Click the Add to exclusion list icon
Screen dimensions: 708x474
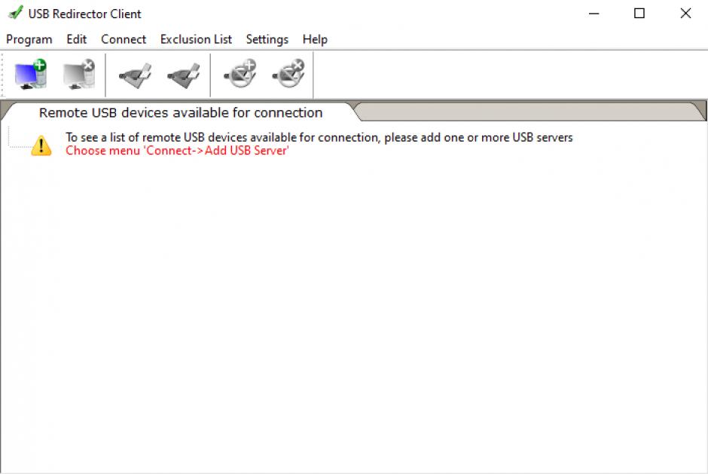point(240,74)
